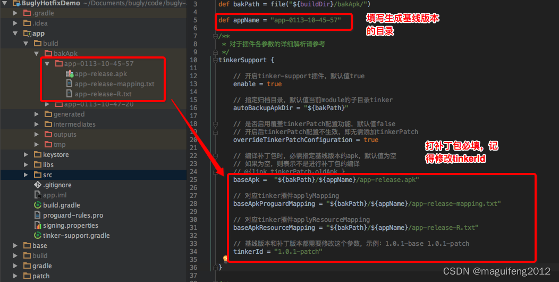Click the build.gradle Gradle file icon
This screenshot has width=559, height=282.
pos(37,205)
